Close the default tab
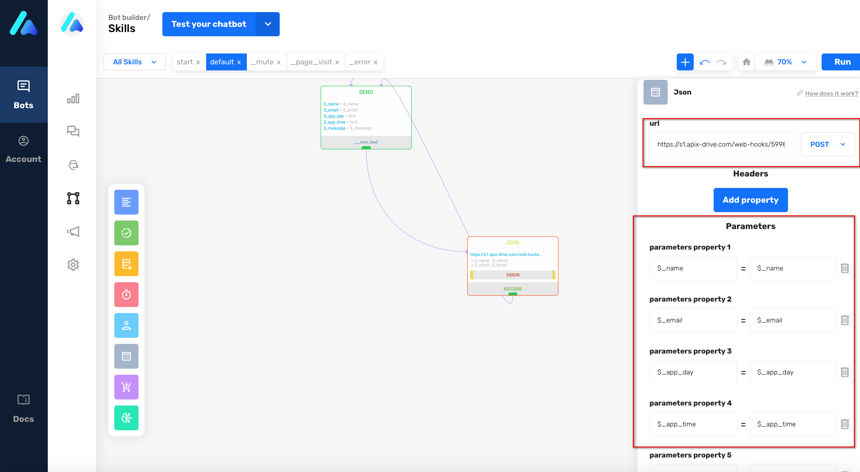The height and width of the screenshot is (472, 860). (x=239, y=62)
